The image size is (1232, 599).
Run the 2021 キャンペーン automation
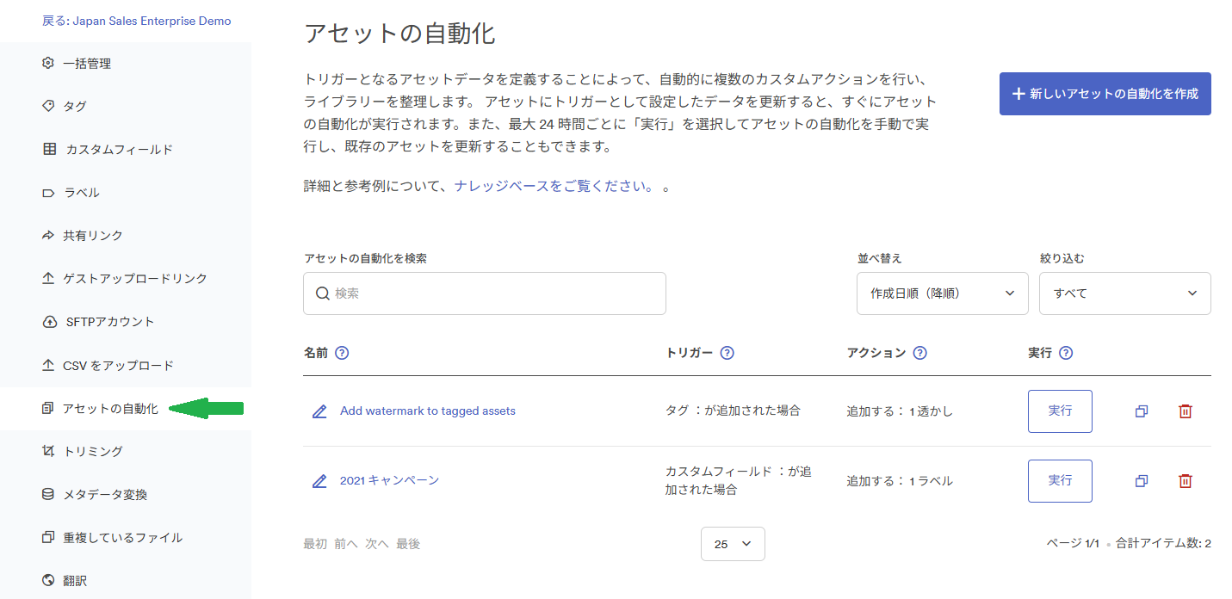[1060, 481]
